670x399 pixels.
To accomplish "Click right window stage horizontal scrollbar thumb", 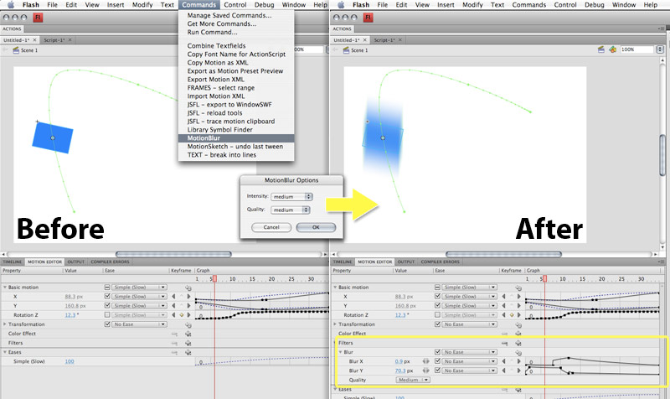I will [x=503, y=254].
